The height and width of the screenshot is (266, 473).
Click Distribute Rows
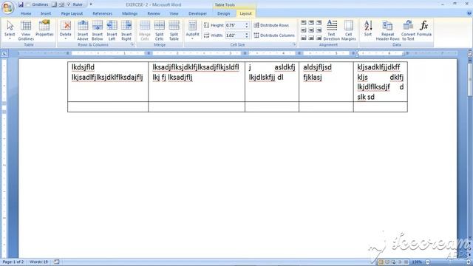coord(271,25)
